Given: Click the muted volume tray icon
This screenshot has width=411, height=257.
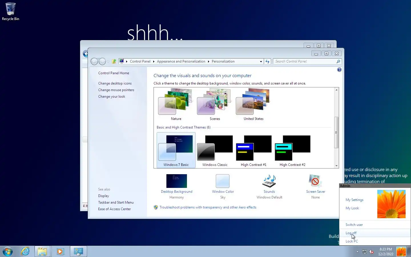Looking at the screenshot, I should tap(371, 252).
